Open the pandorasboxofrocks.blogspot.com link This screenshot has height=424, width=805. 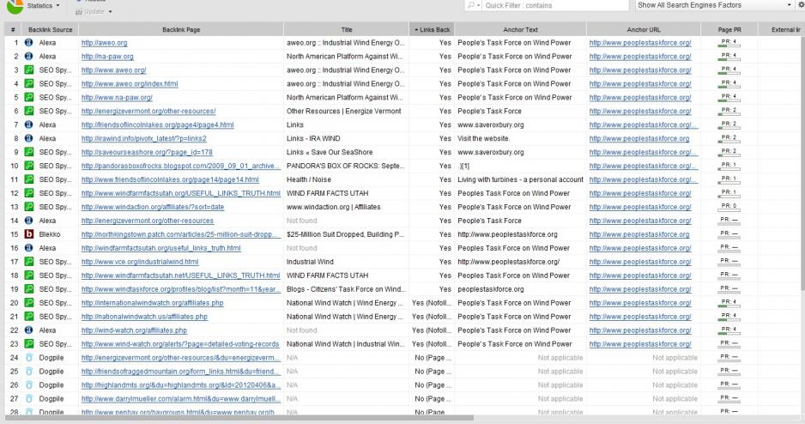(181, 166)
